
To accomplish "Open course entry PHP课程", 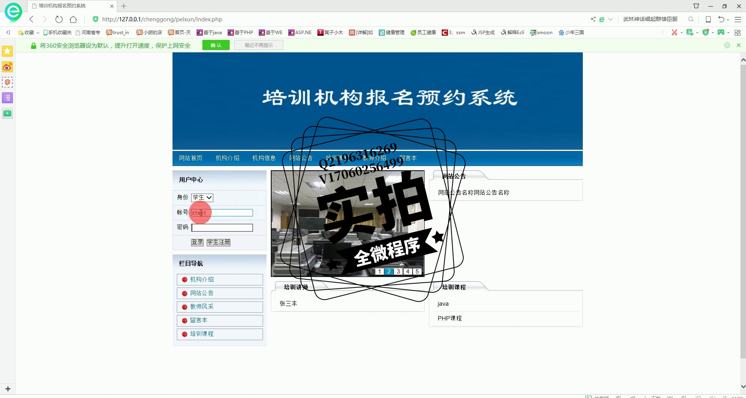I will (x=450, y=318).
